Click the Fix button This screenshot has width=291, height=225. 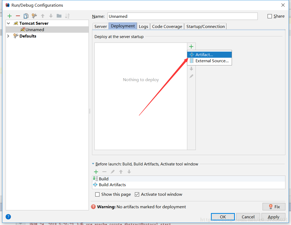click(x=274, y=207)
